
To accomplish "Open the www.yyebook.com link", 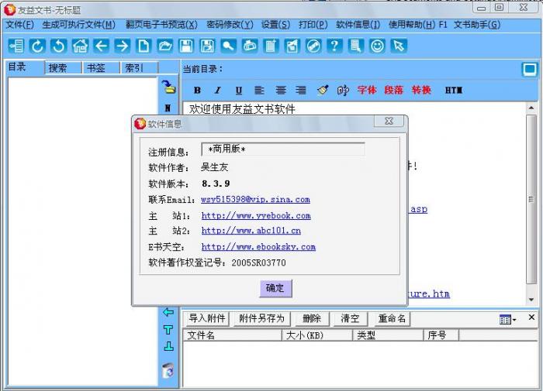I will click(x=256, y=216).
